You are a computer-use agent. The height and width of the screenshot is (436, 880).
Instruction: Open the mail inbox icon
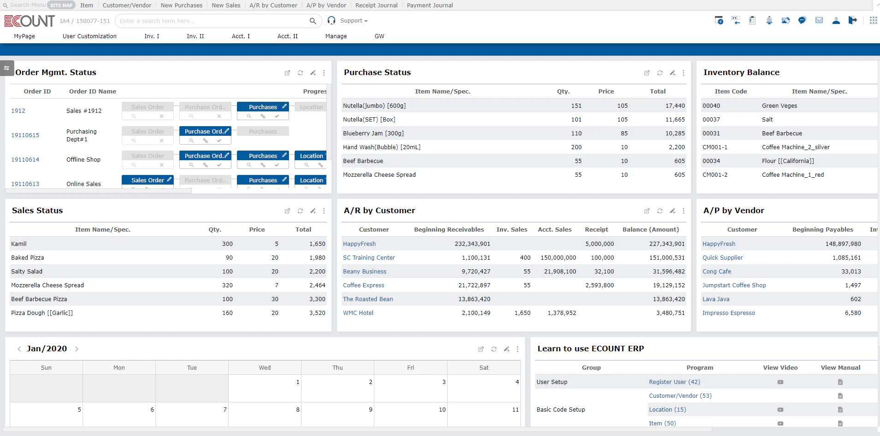point(819,20)
